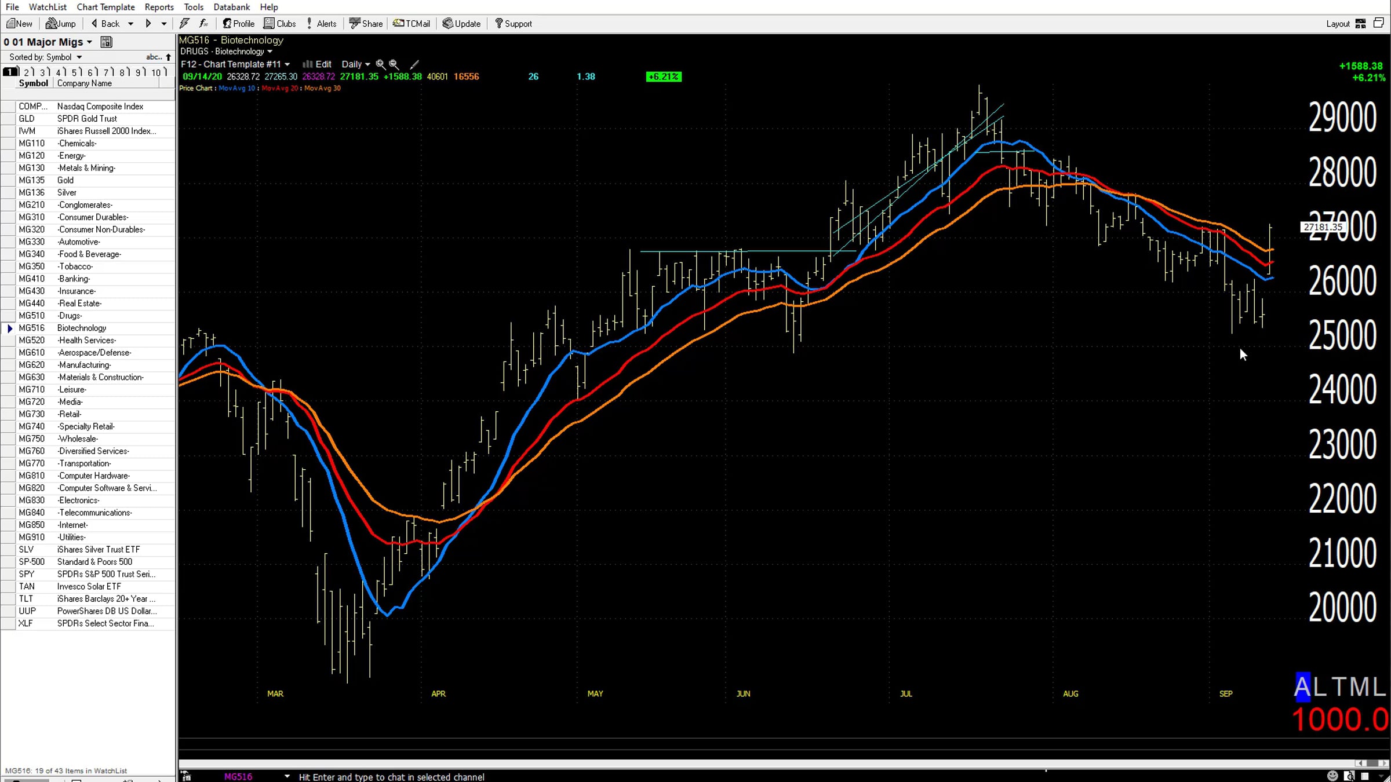
Task: Open the Databank menu
Action: click(x=232, y=7)
